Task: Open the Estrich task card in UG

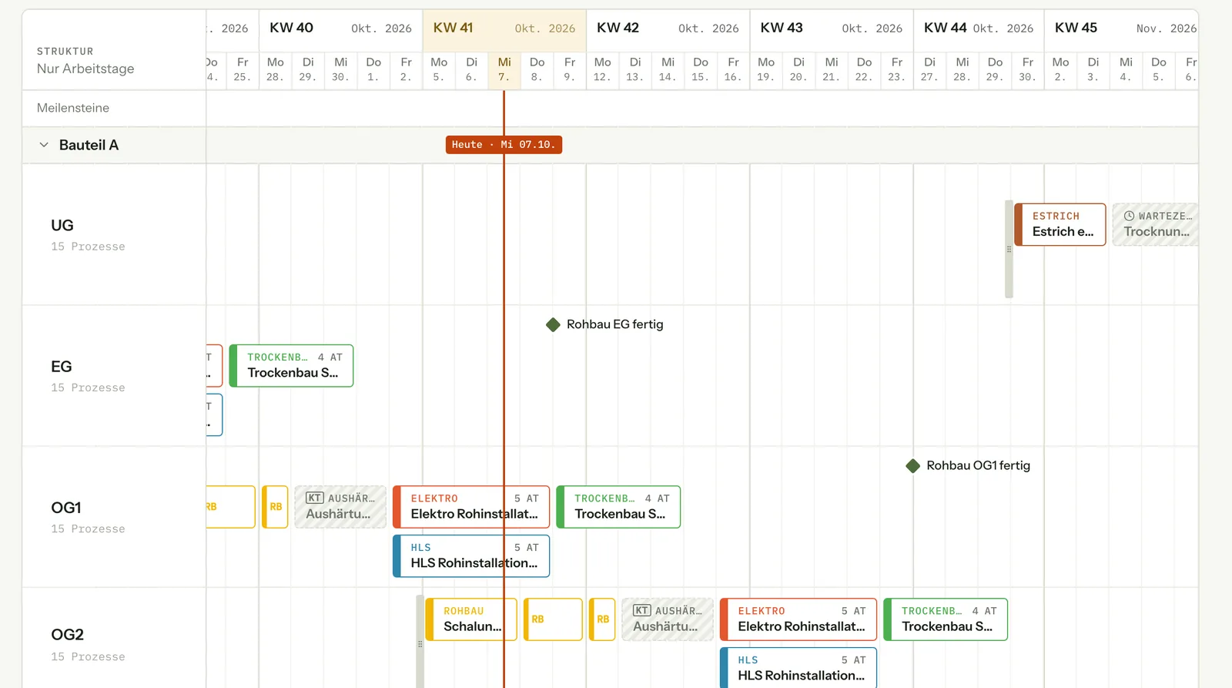Action: [1060, 224]
